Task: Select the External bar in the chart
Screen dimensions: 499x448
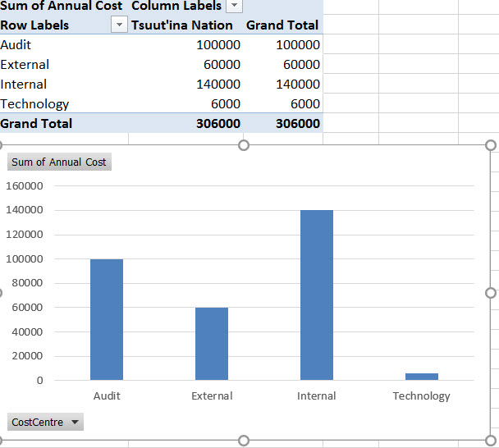Action: 212,344
